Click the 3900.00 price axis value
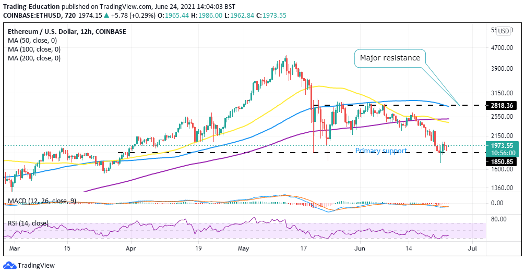 (501, 69)
